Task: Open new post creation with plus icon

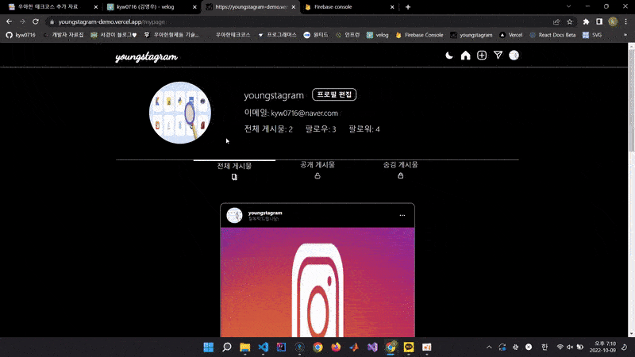Action: pyautogui.click(x=482, y=56)
